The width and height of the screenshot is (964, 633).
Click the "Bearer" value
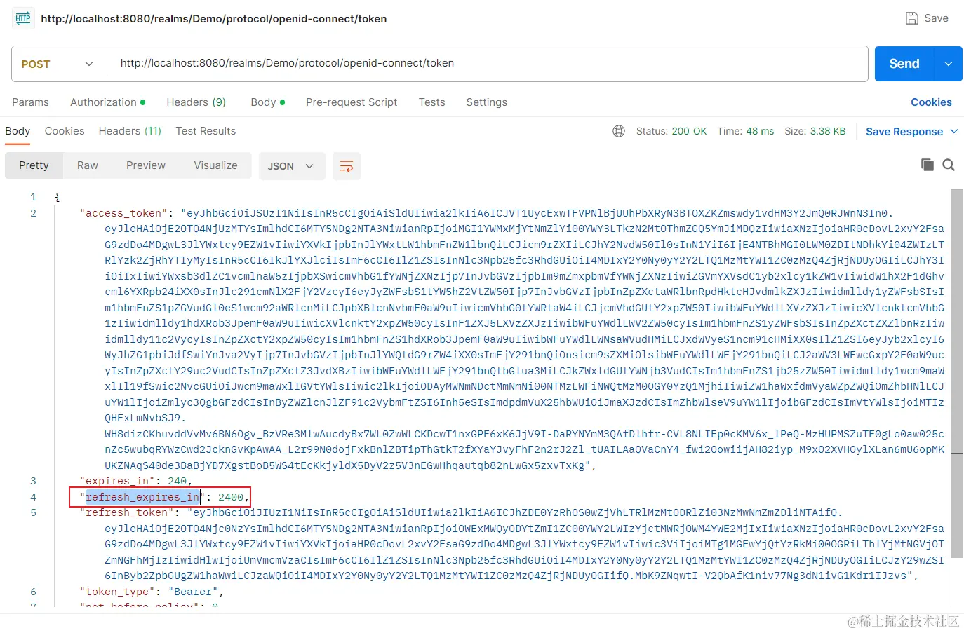(193, 592)
